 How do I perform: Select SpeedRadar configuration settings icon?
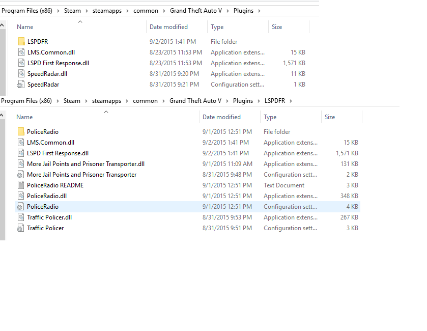pos(21,85)
